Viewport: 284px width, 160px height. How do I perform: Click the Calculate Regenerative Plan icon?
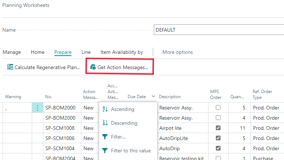[10, 67]
